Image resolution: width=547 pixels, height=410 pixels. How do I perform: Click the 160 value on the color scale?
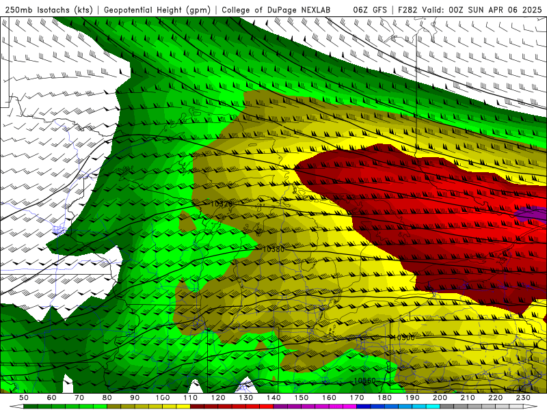pyautogui.click(x=329, y=398)
